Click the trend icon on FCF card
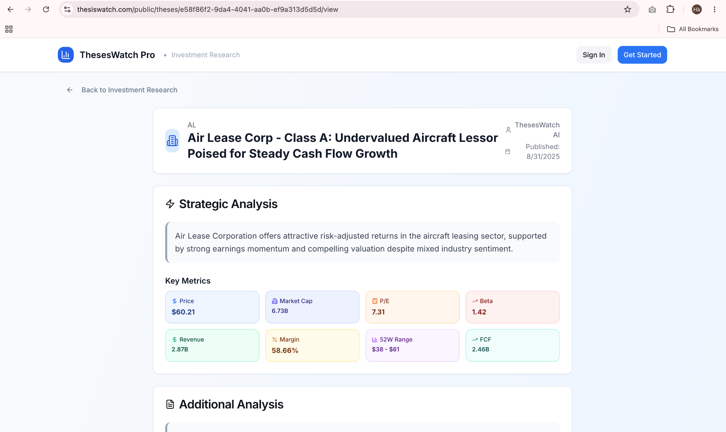Image resolution: width=726 pixels, height=432 pixels. [x=475, y=340]
